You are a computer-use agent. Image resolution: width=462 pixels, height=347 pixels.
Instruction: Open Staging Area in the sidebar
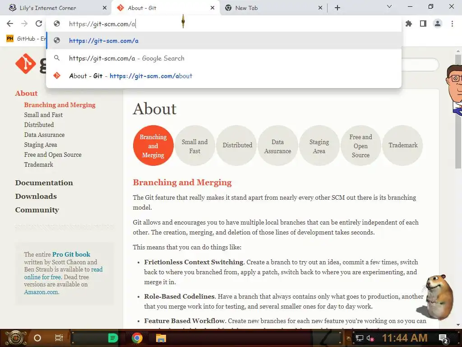(40, 145)
